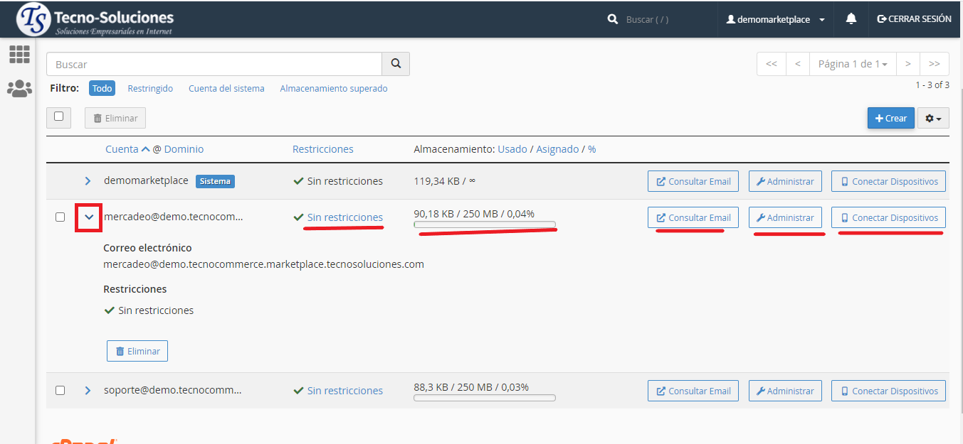Select the Cuenta del sistema filter
Screen dimensions: 963x444
click(226, 88)
